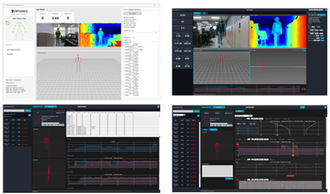
Task: Click the cyan search button in the bottom-left window
Action: click(28, 111)
